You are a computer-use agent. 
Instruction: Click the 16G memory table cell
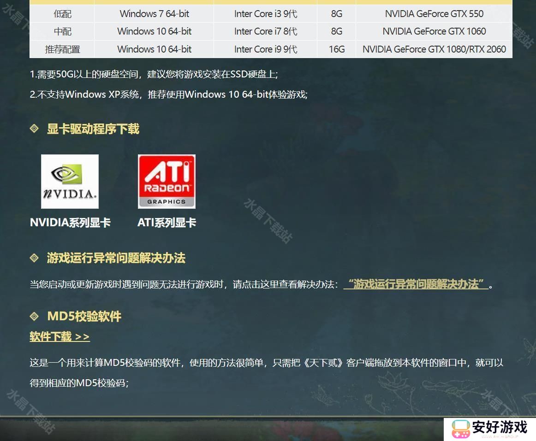coord(336,49)
